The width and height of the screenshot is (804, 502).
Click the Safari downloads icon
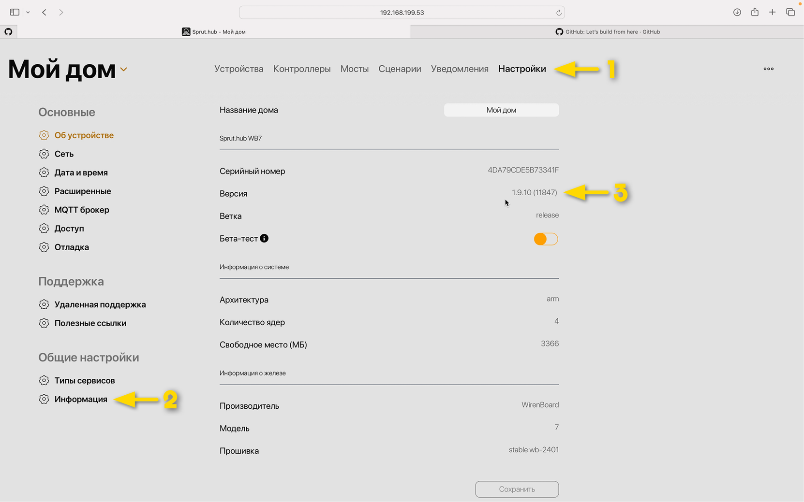coord(737,13)
